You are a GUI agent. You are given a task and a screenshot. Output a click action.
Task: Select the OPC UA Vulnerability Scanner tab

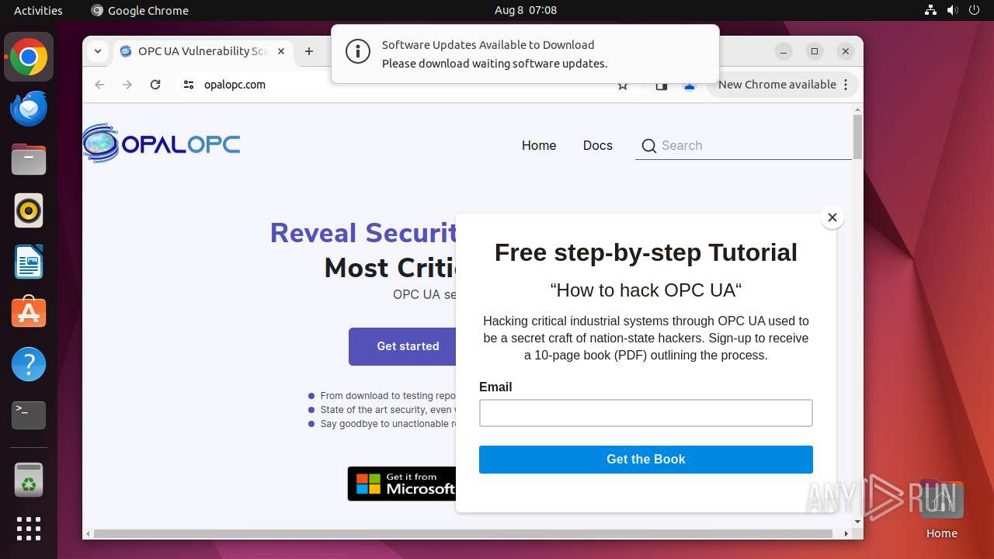[x=203, y=51]
